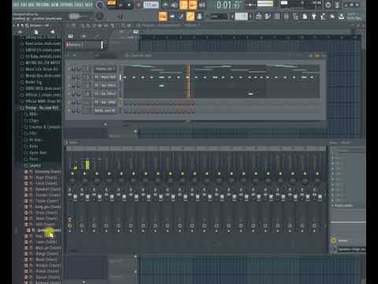The image size is (378, 284).
Task: Open the pattern selector beside the snap box
Action: pyautogui.click(x=242, y=17)
